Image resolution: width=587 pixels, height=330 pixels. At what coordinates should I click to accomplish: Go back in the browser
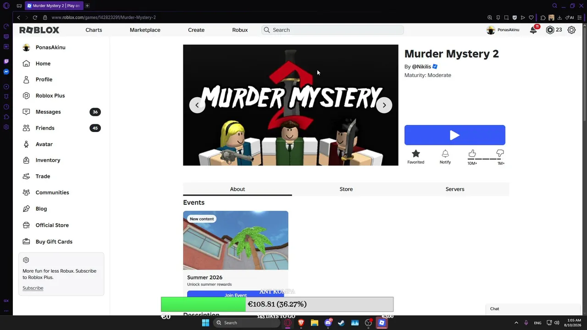[x=18, y=17]
